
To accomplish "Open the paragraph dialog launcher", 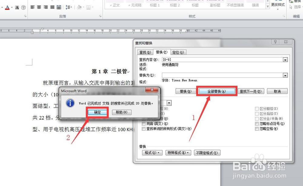I will coord(100,16).
